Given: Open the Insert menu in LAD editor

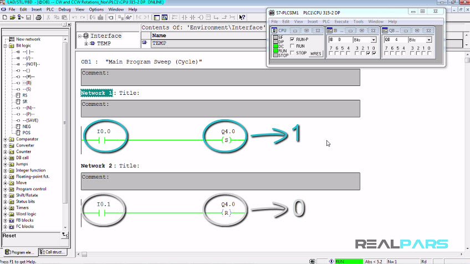Looking at the screenshot, I should 37,9.
